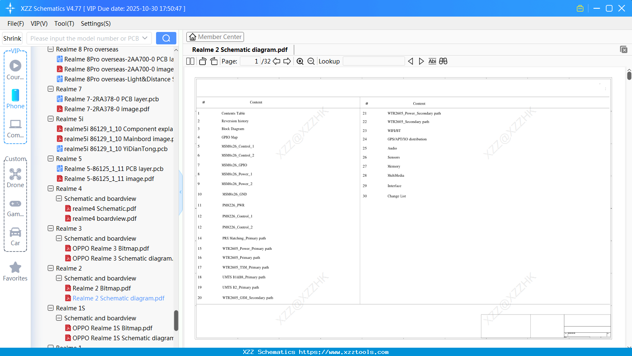Click the model number search field
The image size is (632, 356).
(84, 38)
